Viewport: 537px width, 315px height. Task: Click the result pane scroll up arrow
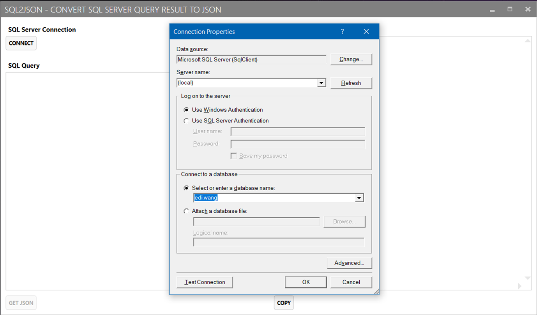pyautogui.click(x=528, y=41)
